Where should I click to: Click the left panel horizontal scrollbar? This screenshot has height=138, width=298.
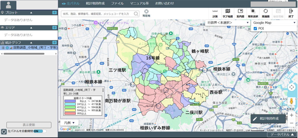[x=24, y=54]
